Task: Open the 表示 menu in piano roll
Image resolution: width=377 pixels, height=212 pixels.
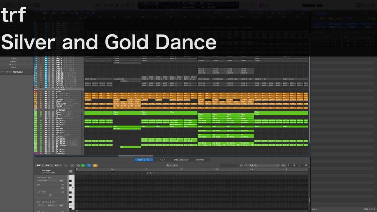Action: [58, 165]
